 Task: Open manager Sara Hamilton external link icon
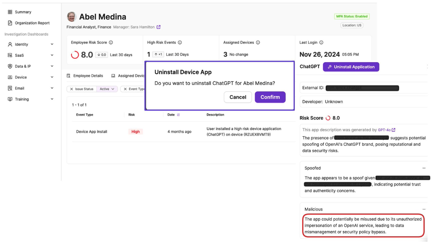(x=158, y=27)
